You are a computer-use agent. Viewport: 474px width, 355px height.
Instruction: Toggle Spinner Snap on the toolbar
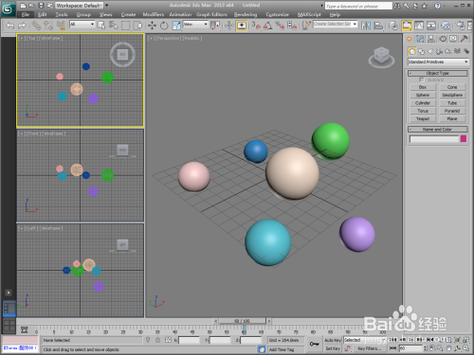point(292,26)
